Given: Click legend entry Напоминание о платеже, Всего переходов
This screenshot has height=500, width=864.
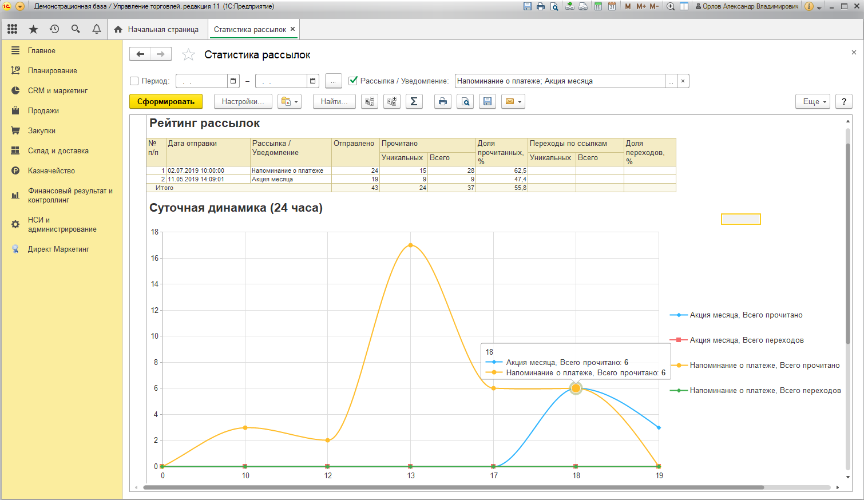Looking at the screenshot, I should [x=756, y=391].
